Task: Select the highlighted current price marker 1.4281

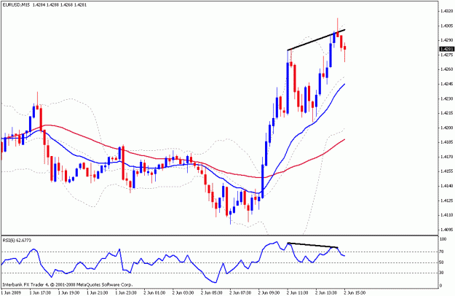Action: click(447, 49)
